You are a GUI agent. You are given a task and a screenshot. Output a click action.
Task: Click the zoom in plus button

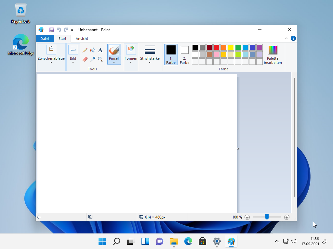tap(287, 217)
